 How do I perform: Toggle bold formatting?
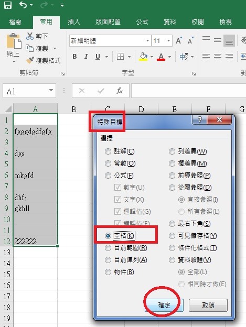(x=74, y=57)
